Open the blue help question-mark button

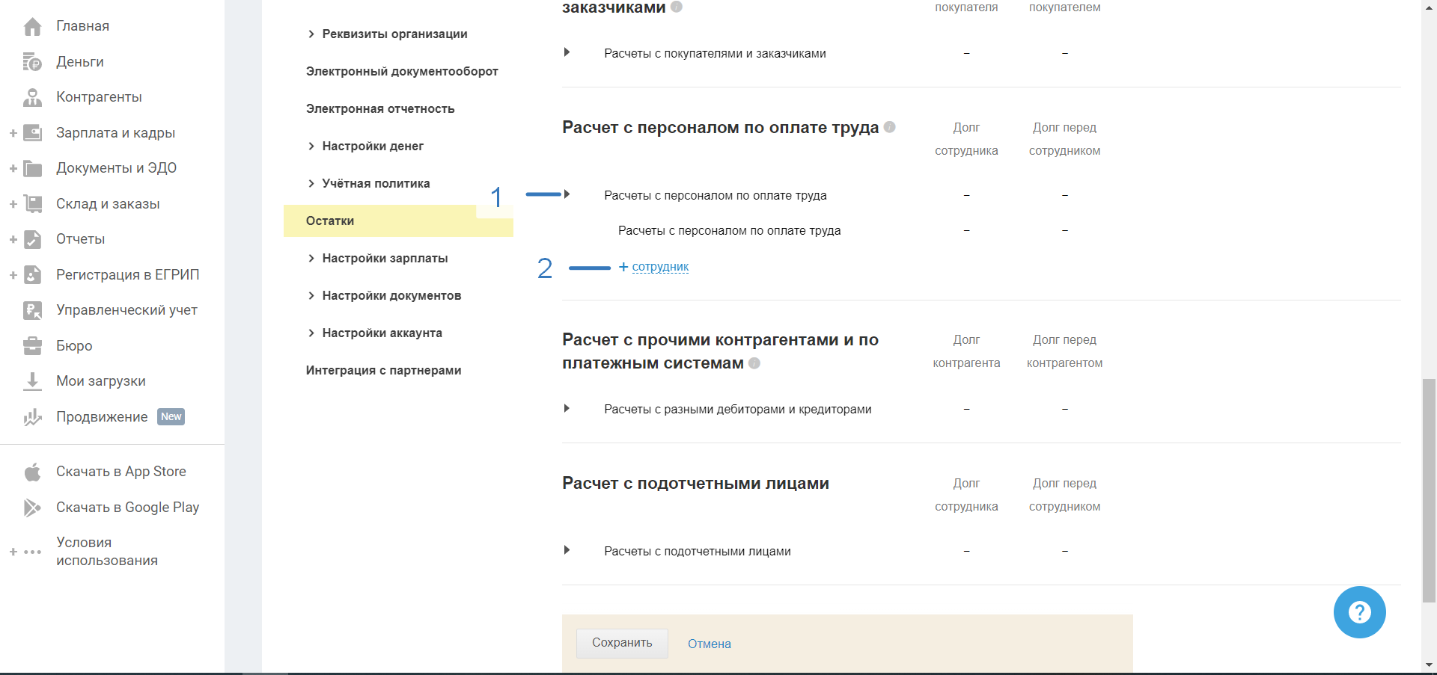(1359, 612)
